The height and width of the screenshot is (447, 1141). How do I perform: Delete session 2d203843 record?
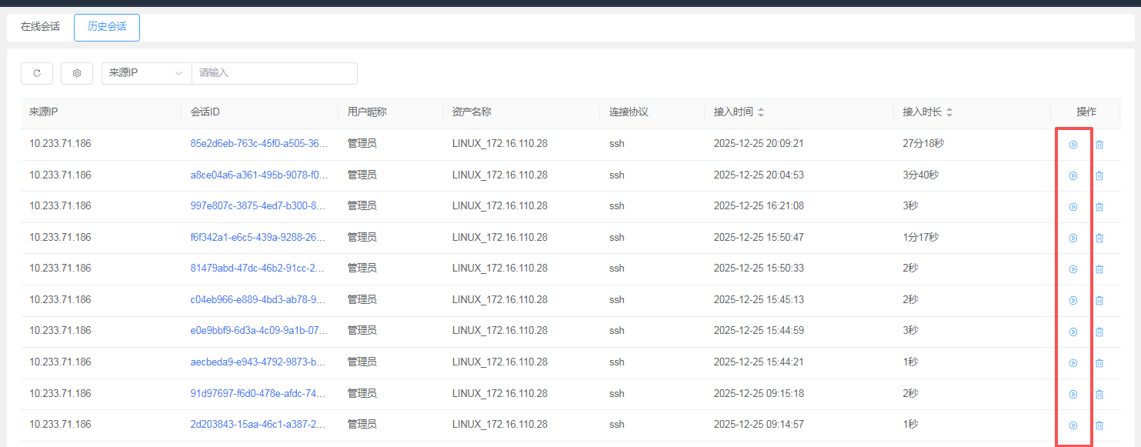(x=1099, y=425)
